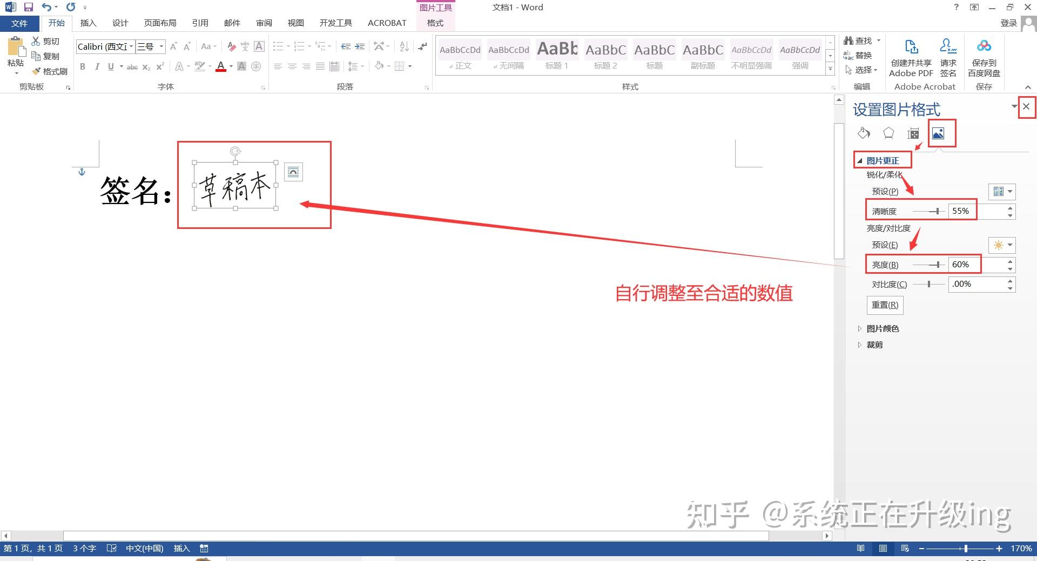This screenshot has height=561, width=1037.
Task: Click zoom level 170% in status bar
Action: click(1021, 549)
